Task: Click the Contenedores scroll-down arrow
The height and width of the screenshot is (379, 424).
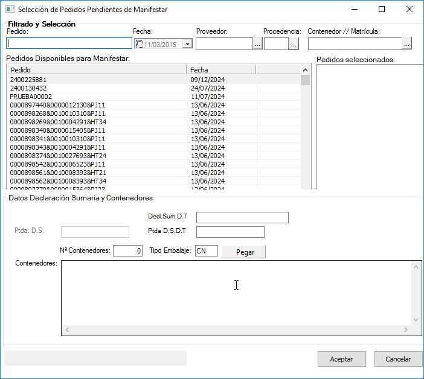Action: (416, 320)
